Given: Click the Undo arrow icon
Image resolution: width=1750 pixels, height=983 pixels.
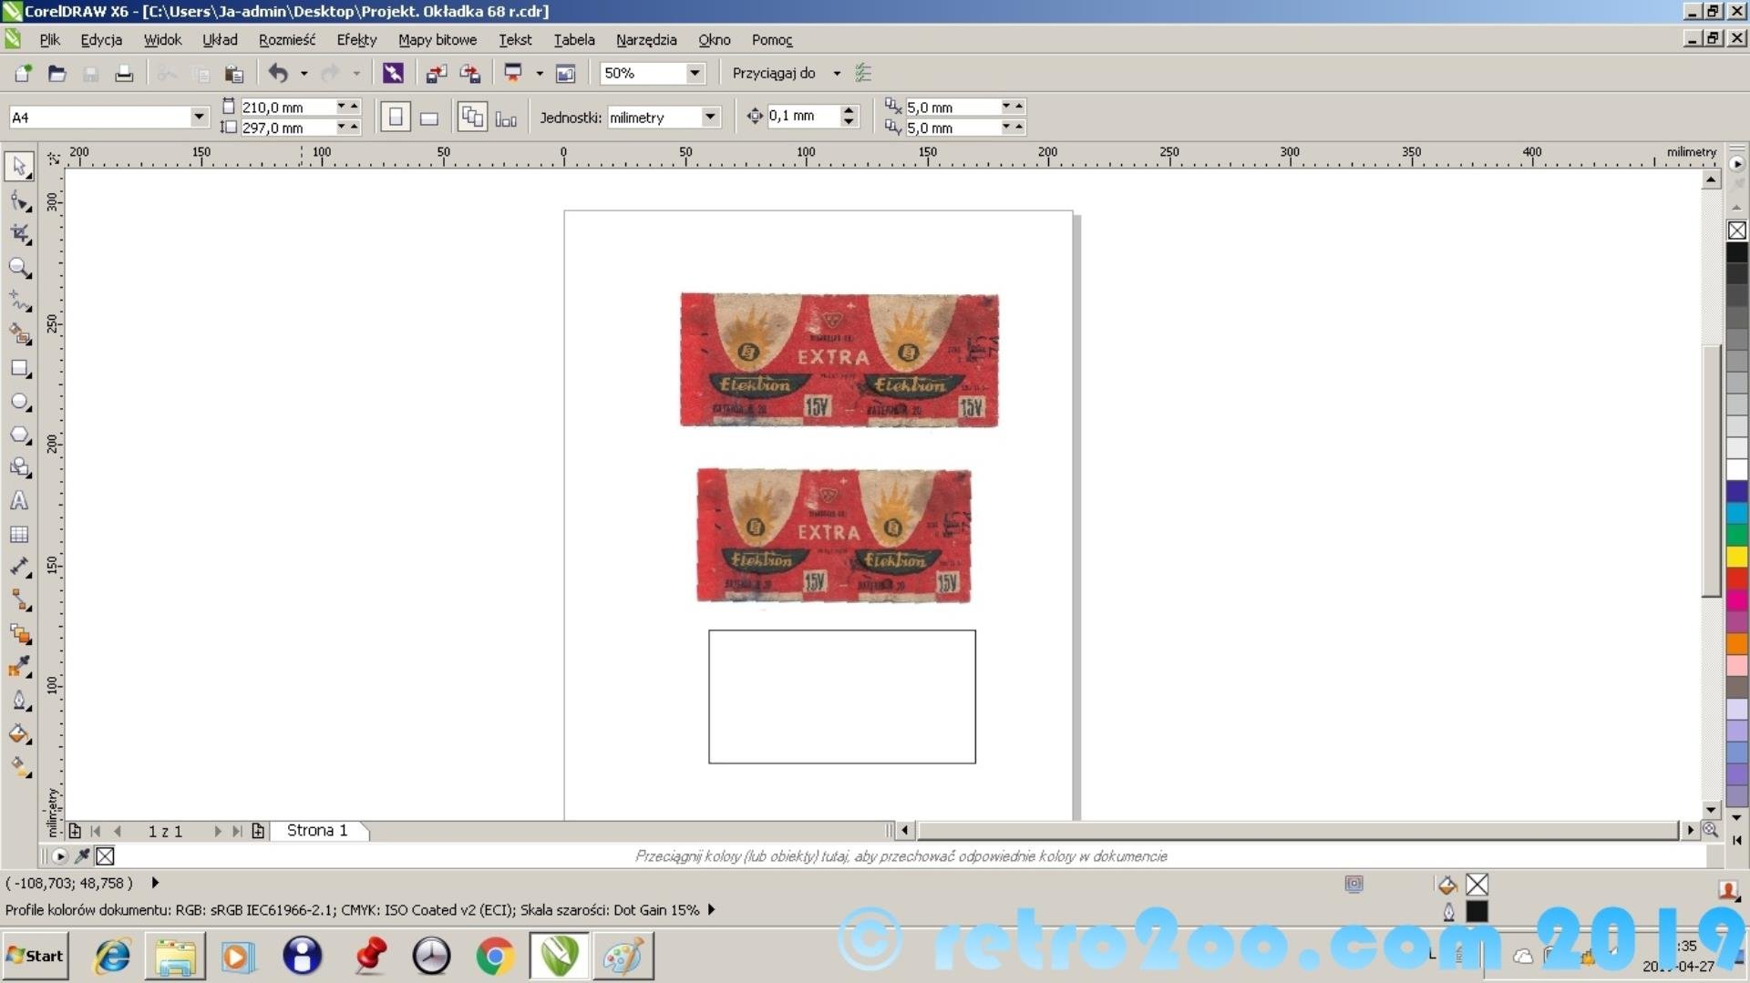Looking at the screenshot, I should click(x=278, y=73).
